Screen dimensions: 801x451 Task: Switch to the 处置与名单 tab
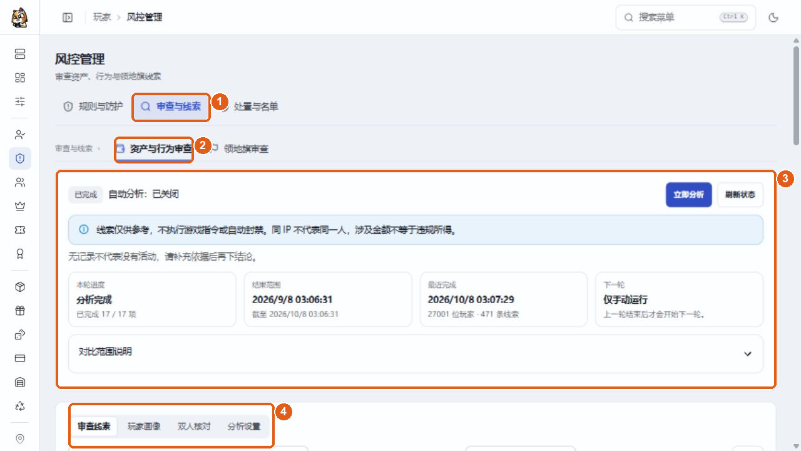point(251,106)
